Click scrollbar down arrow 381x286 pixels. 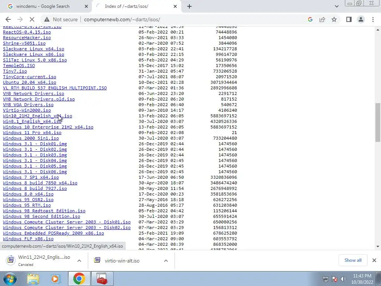[x=378, y=247]
